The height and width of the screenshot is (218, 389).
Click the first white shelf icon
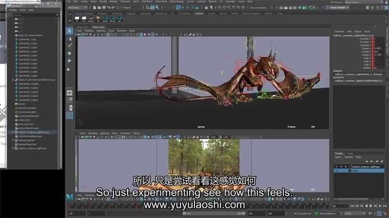(77, 19)
